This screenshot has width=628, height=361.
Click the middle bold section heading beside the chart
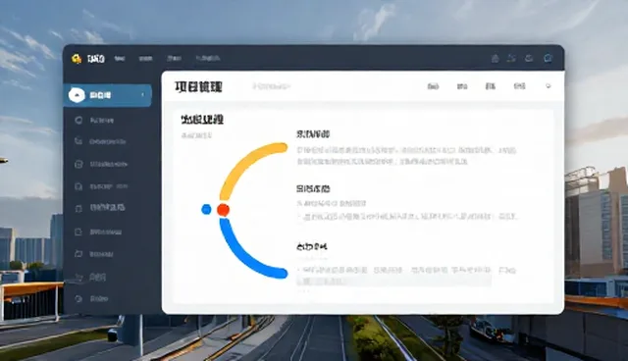coord(313,188)
